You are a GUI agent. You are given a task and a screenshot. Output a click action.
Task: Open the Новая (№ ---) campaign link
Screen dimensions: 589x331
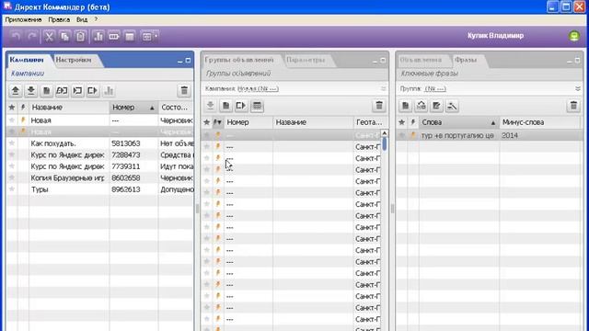pyautogui.click(x=258, y=88)
